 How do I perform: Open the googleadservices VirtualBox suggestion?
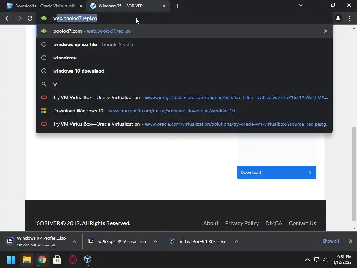(184, 97)
